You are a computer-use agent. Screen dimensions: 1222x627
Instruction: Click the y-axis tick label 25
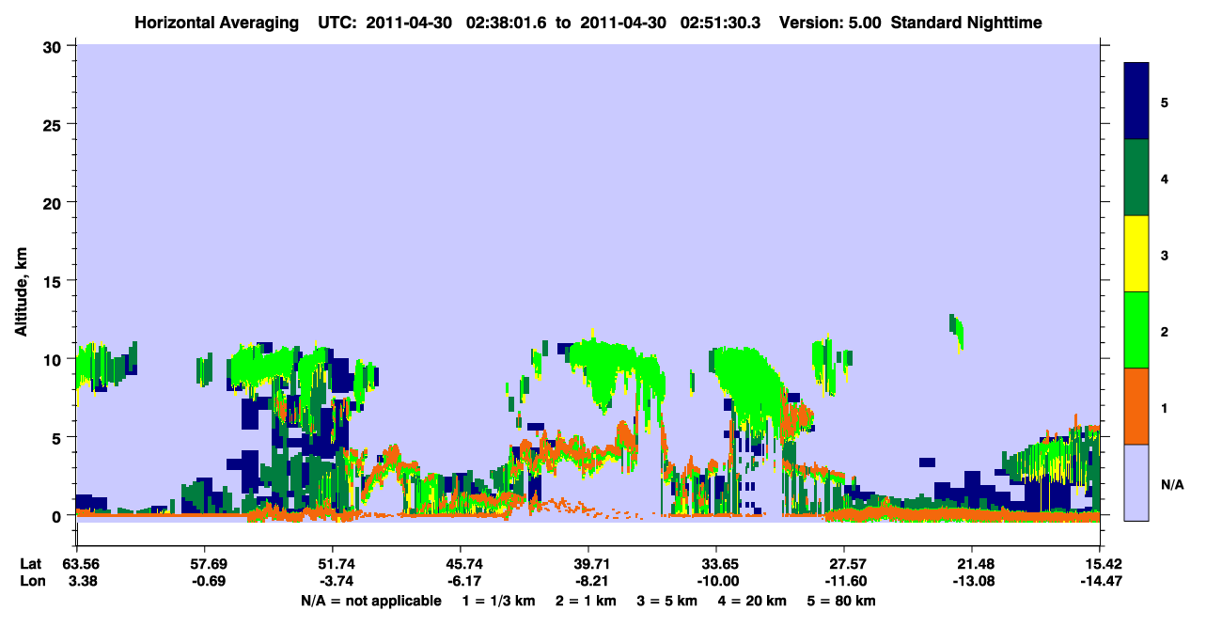pyautogui.click(x=55, y=124)
